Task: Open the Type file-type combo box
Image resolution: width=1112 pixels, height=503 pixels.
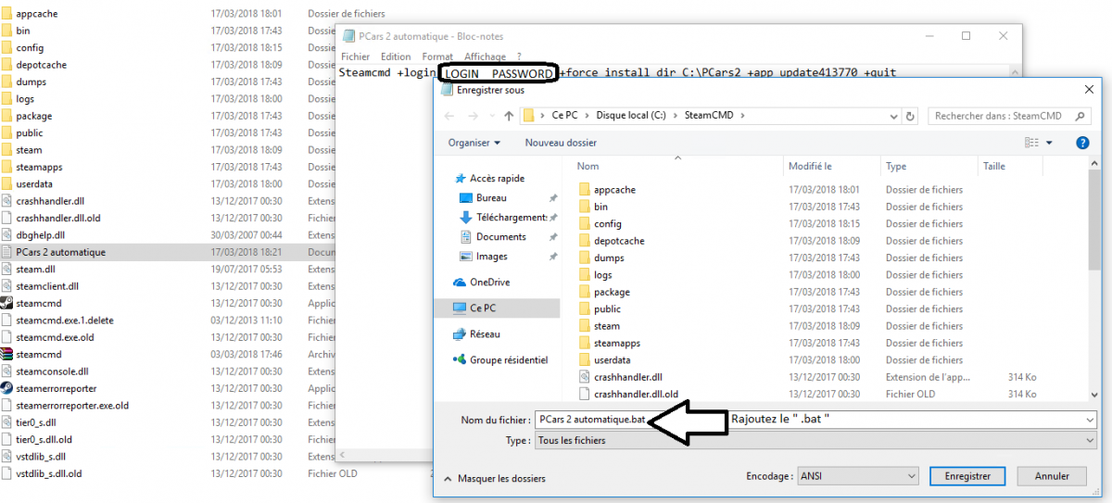Action: (x=815, y=441)
